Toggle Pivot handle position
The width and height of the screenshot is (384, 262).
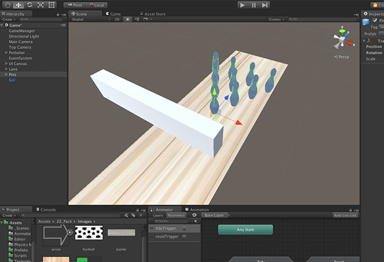click(x=75, y=5)
